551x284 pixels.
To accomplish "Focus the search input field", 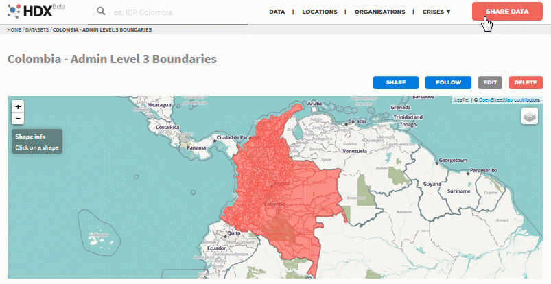I will (x=178, y=12).
